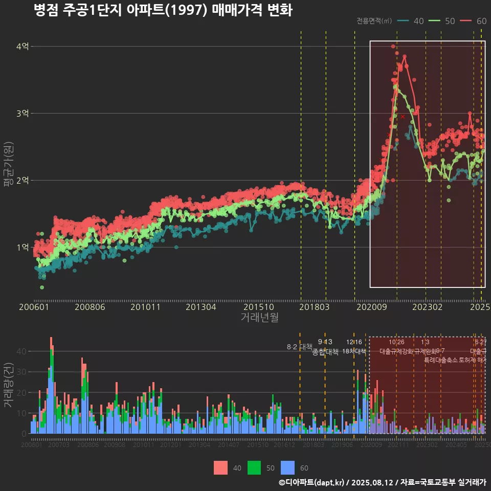Click the 9·7 date annotation

440,351
